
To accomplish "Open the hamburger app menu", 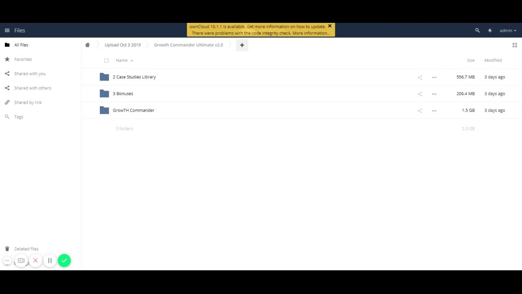I will (x=7, y=31).
